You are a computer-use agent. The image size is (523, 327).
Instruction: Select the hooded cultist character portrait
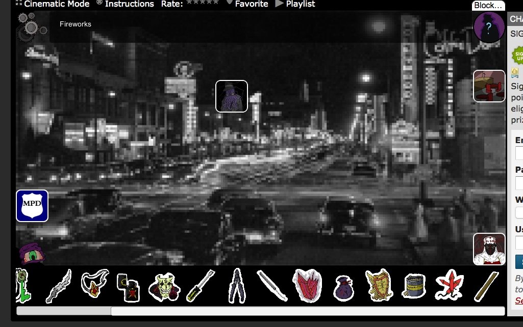[x=489, y=249]
